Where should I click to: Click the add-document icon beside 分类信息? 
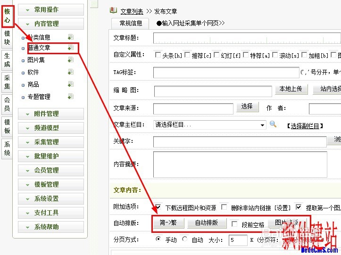point(70,37)
